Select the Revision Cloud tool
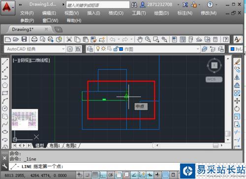Viewport: 246px width, 179px height. tap(5, 117)
